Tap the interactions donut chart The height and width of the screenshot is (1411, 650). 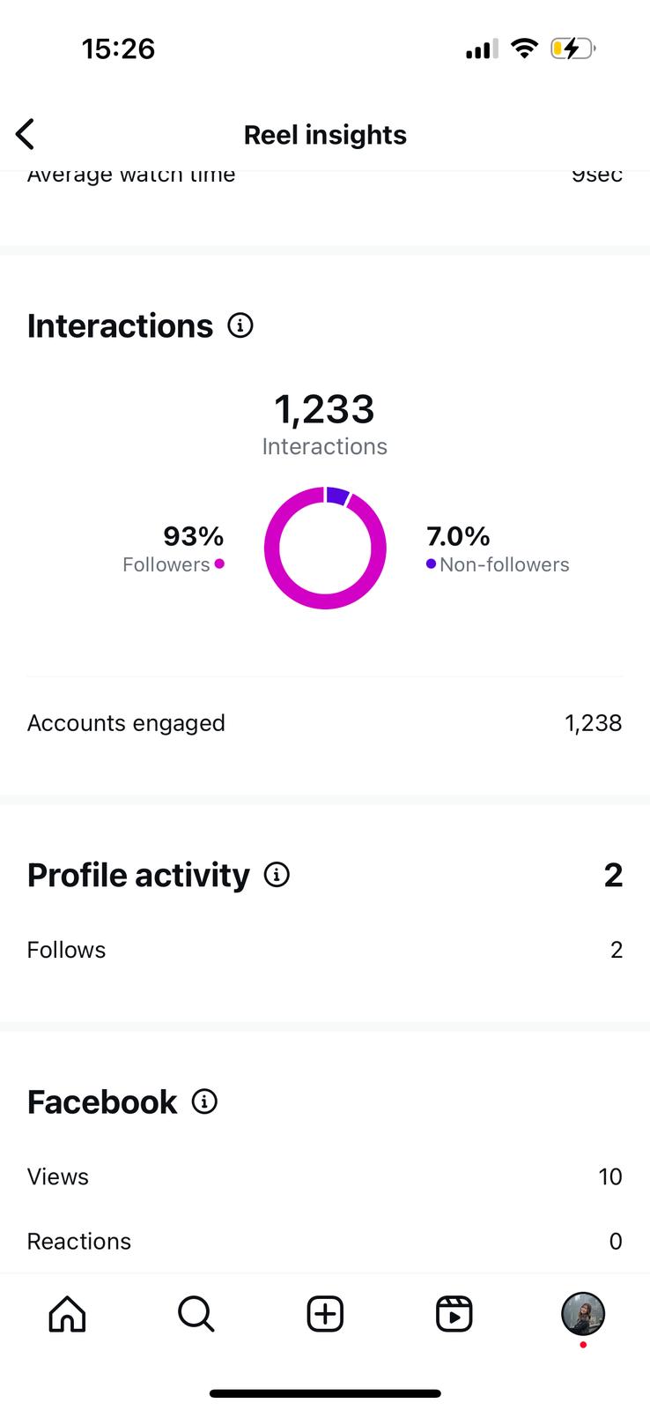pos(325,548)
